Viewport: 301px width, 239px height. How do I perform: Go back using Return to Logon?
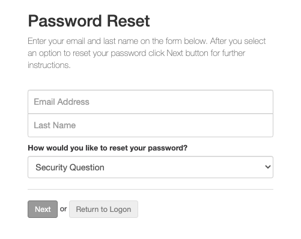click(x=103, y=209)
